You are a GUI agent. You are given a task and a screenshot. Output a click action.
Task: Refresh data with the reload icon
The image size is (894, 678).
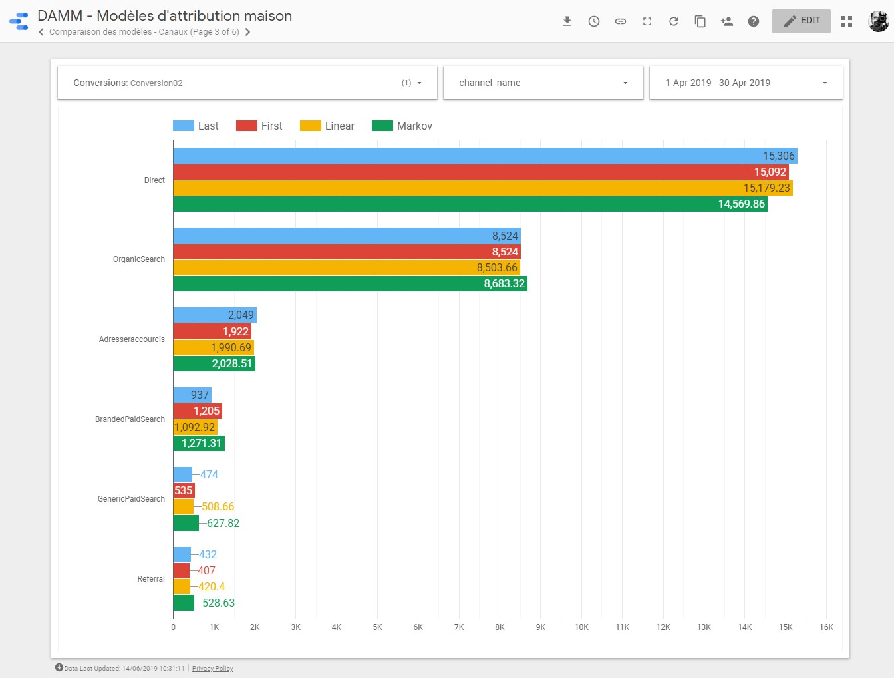(x=674, y=21)
